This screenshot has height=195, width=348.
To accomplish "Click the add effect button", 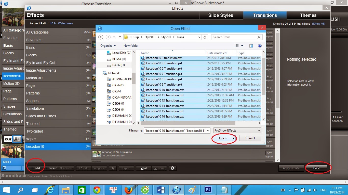I will (35, 168).
